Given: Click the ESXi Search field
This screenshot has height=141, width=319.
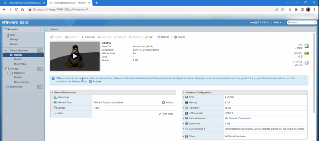Looking at the screenshot, I should [x=302, y=22].
